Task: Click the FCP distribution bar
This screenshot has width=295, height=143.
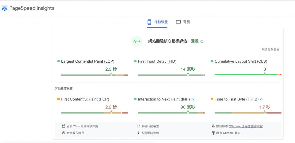Action: 94,113
